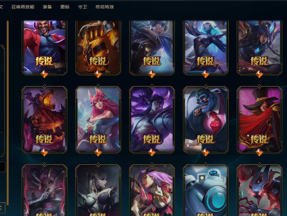This screenshot has height=216, width=287.
Task: Select the blue ogre in suit skin card
Action: pyautogui.click(x=205, y=119)
